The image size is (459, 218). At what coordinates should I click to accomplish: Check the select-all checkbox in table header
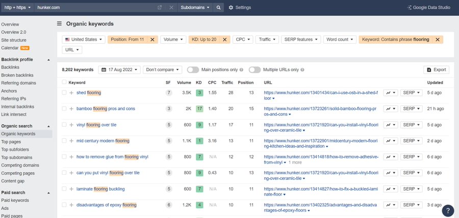64,82
